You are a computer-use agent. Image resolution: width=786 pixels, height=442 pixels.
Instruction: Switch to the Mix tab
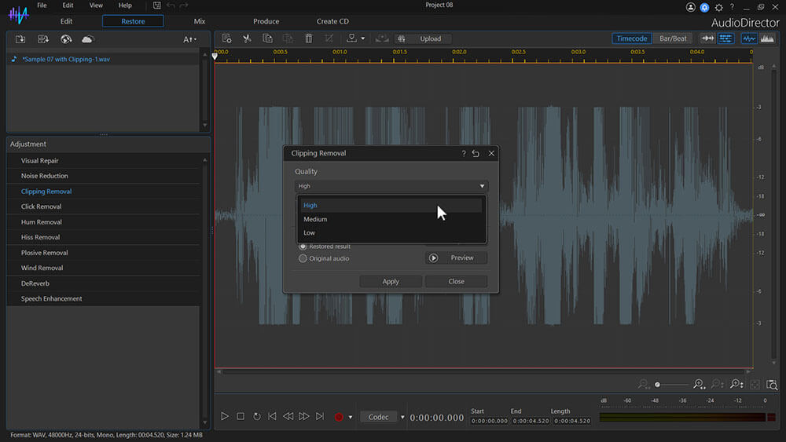(200, 21)
